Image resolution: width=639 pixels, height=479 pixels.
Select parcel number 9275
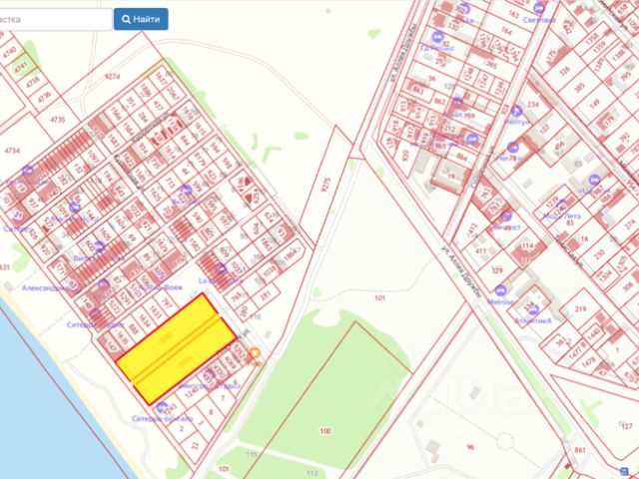(326, 184)
